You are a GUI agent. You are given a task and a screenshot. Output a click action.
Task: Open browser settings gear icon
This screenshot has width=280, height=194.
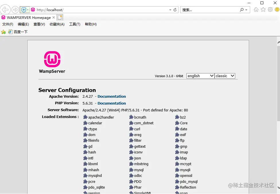270,9
